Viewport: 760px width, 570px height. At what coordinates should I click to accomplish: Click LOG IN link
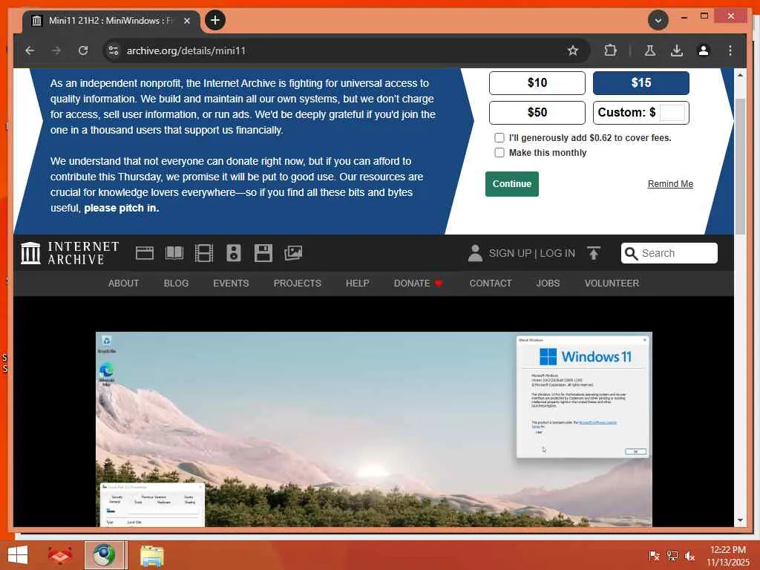(557, 254)
